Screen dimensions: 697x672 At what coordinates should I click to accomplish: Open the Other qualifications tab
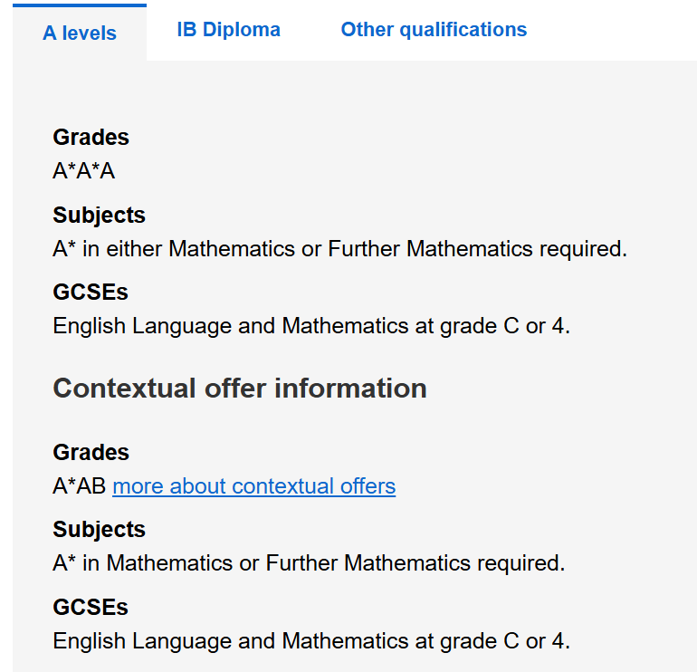[434, 30]
